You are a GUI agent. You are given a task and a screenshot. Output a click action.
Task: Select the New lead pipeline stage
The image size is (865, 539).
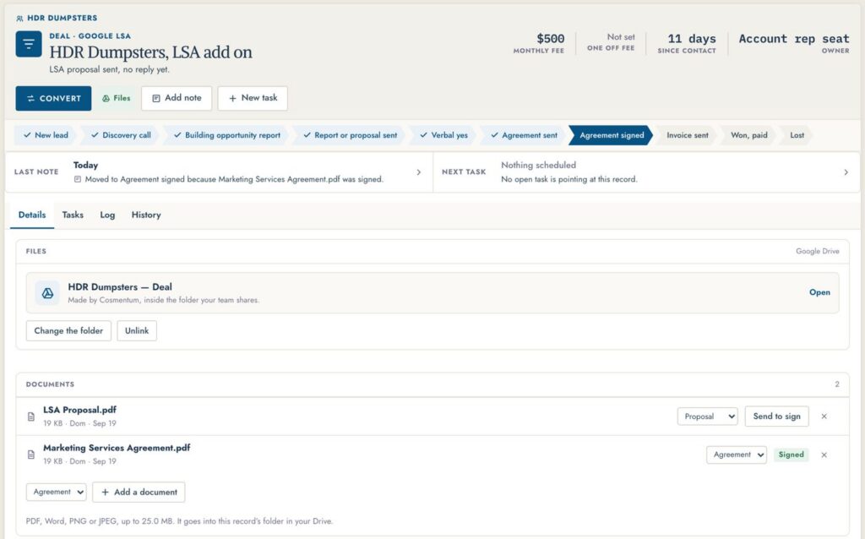pyautogui.click(x=46, y=135)
